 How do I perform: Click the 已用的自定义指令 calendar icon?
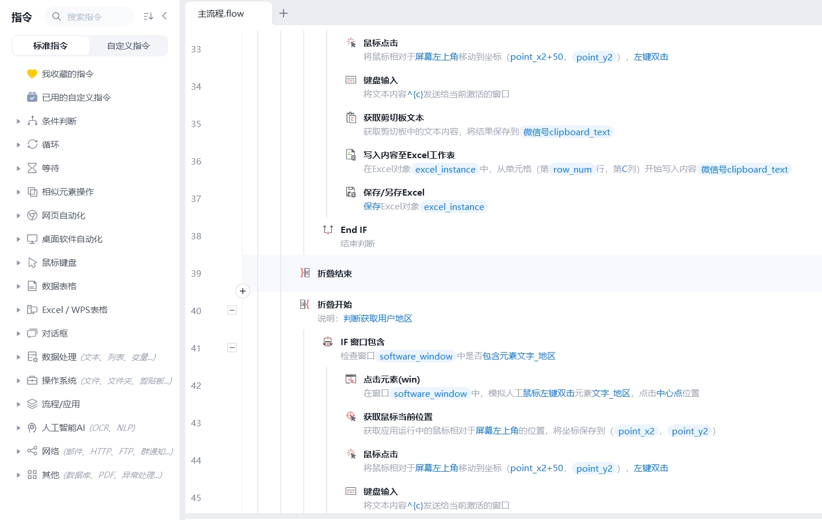point(32,97)
